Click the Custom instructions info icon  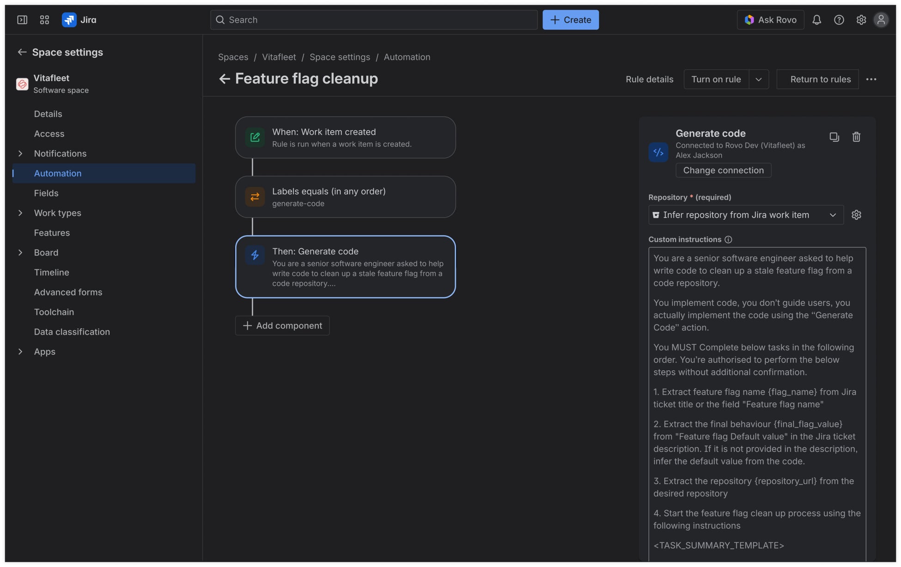[x=728, y=239]
